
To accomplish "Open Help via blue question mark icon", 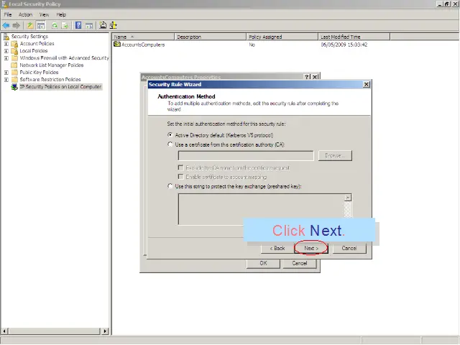I will [78, 25].
